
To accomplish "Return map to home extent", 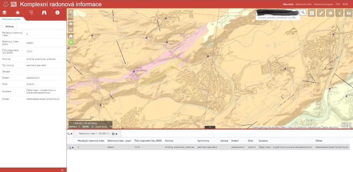I will tap(71, 36).
